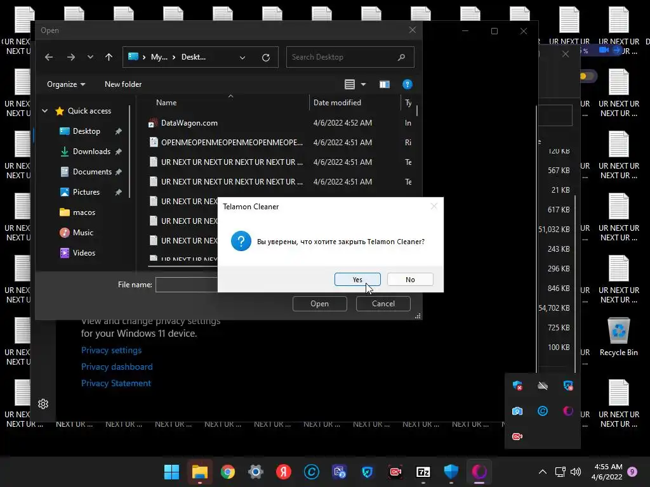Collapse the Quick access tree
This screenshot has height=487, width=650.
45,111
